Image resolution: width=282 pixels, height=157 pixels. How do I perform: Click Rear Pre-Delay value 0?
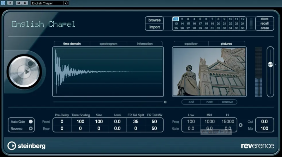[x=62, y=128]
